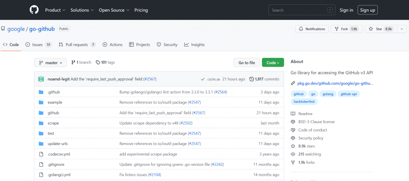This screenshot has height=181, width=409.
Task: Click the scale icon beside BSD-3-Clause license
Action: [293, 122]
